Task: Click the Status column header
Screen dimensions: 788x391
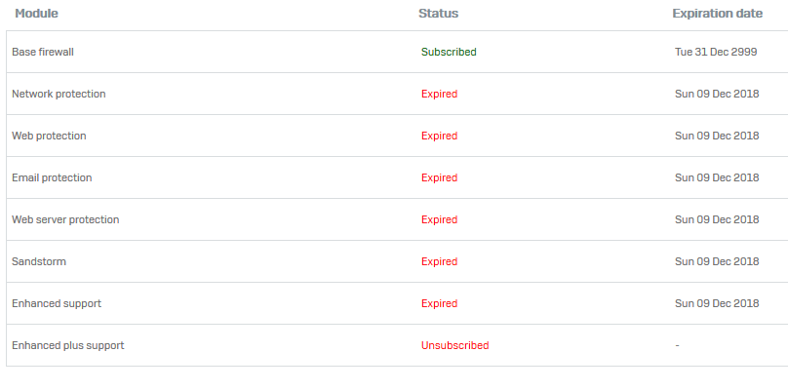Action: [438, 14]
